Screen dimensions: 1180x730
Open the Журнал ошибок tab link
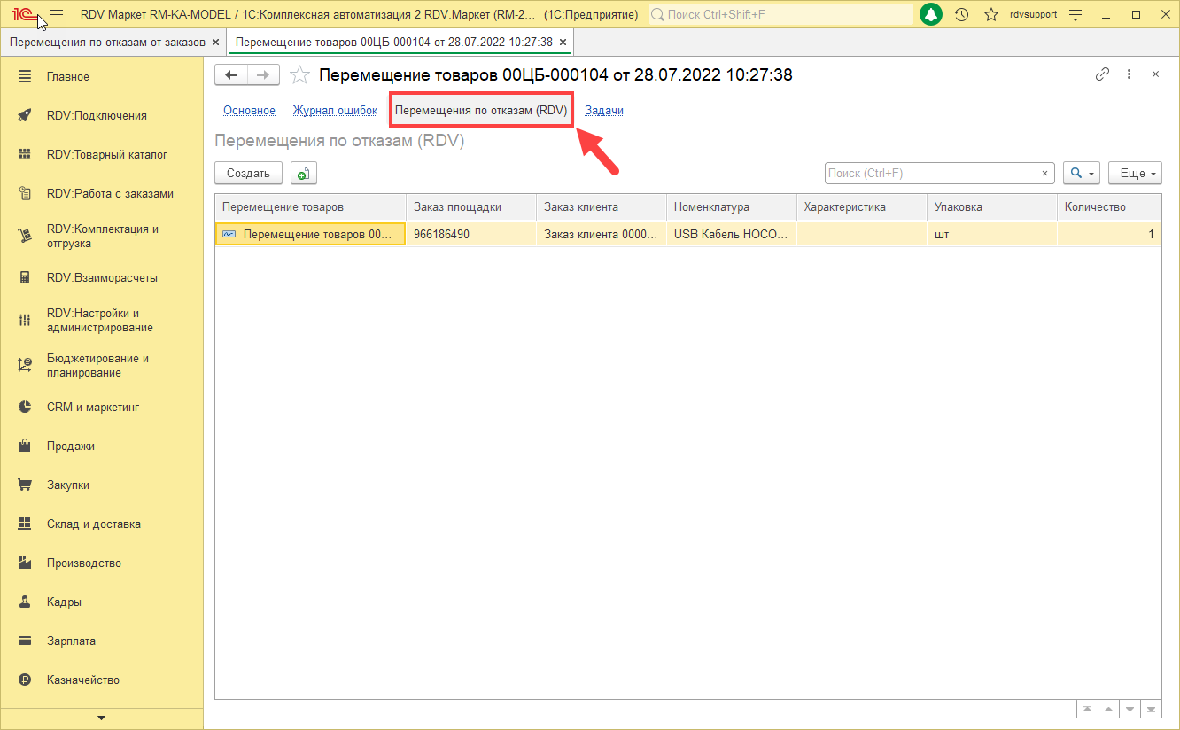pos(335,111)
